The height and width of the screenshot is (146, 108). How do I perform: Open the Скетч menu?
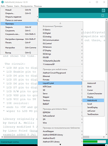(x=17, y=6)
